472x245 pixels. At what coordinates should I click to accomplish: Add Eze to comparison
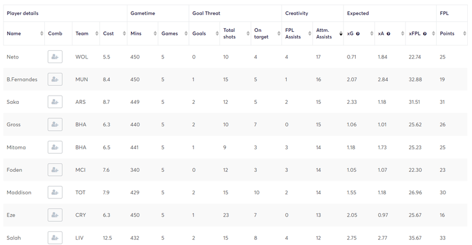55,215
